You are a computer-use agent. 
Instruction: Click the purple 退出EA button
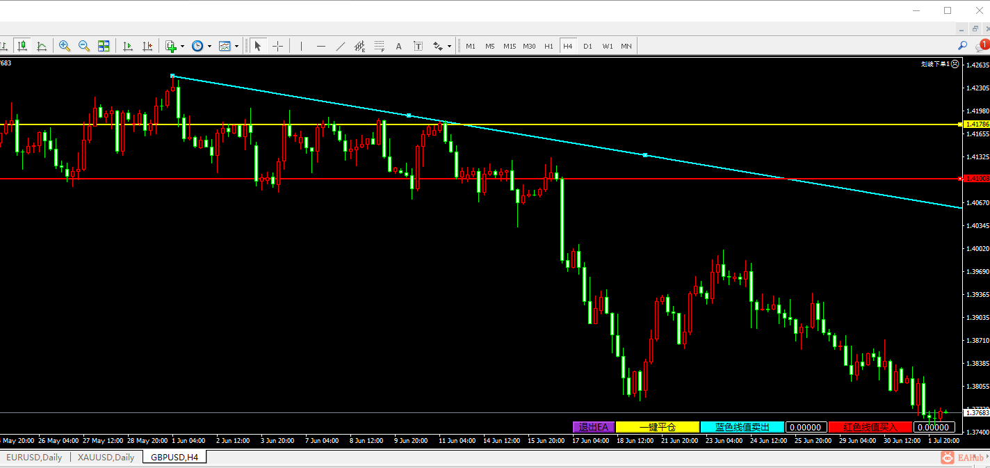[594, 427]
